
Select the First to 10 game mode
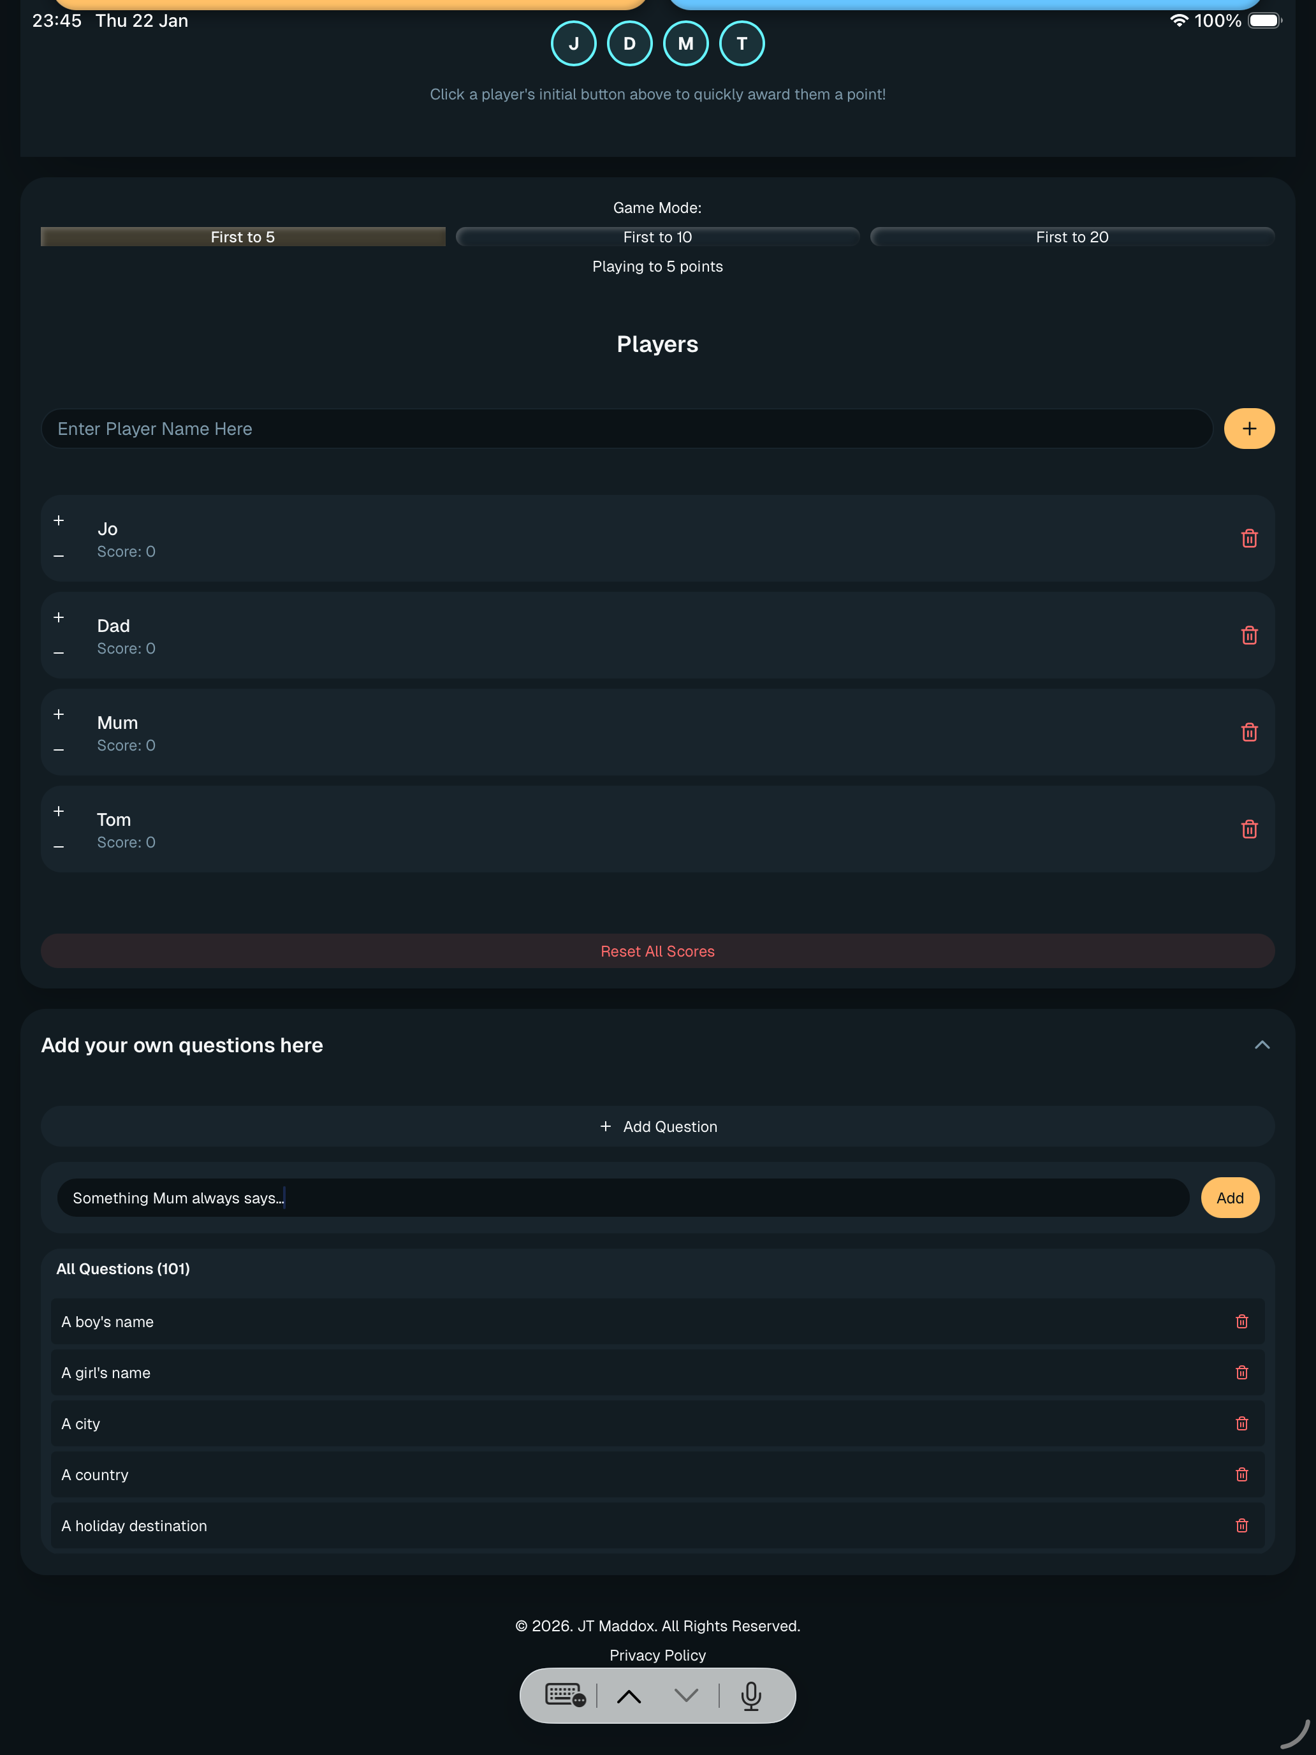[657, 237]
